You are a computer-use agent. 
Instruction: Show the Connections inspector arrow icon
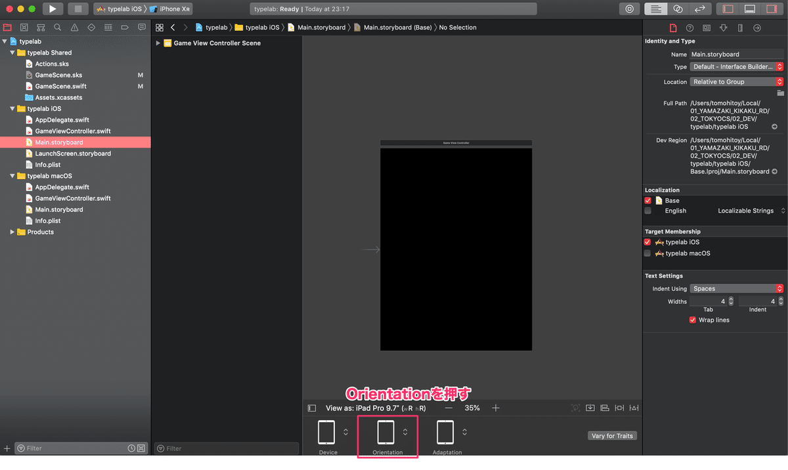tap(756, 28)
